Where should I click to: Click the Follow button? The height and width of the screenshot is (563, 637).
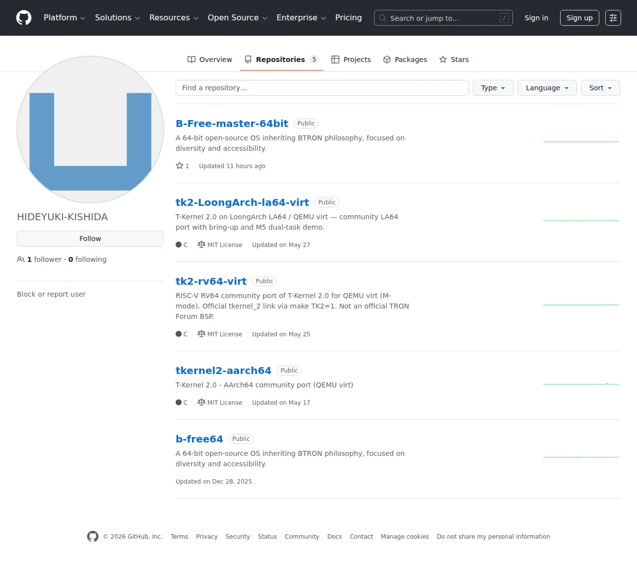pyautogui.click(x=90, y=239)
